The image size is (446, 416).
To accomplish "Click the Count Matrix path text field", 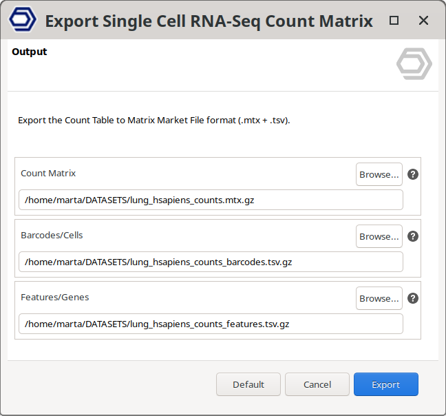I will click(211, 200).
